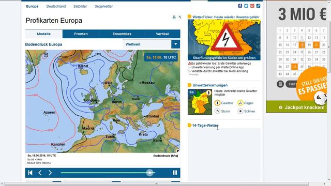Viewport: 331px width, 186px height.
Task: Open WetterTicker headline link
Action: pos(226,17)
